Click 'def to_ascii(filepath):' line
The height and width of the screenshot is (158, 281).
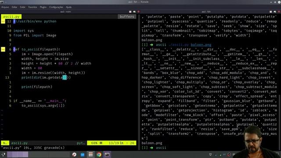(x=37, y=50)
